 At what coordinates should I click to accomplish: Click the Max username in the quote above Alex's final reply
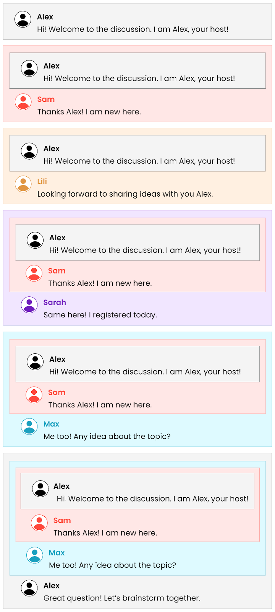pyautogui.click(x=57, y=553)
